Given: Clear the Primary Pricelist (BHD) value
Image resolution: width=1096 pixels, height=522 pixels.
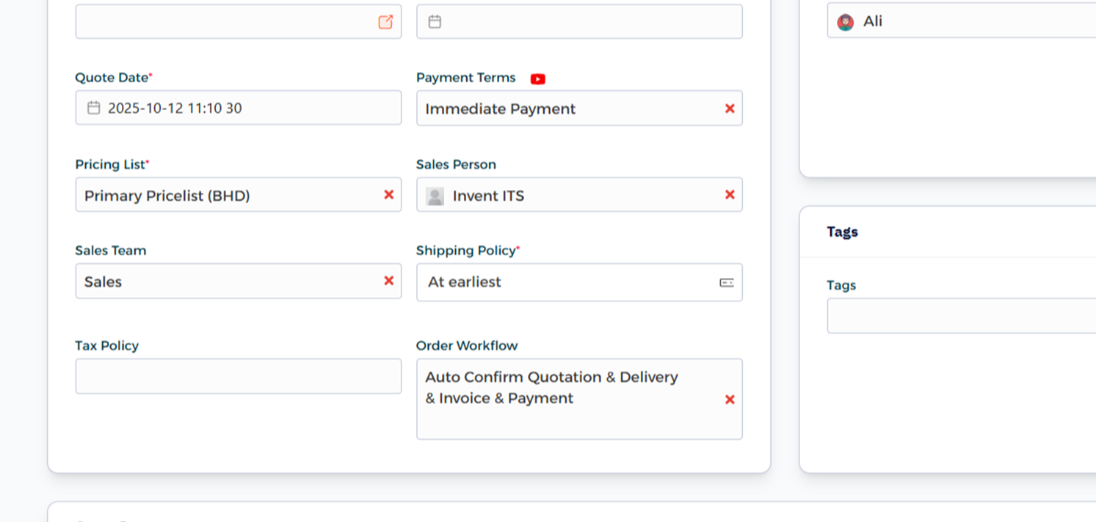Looking at the screenshot, I should [x=389, y=195].
